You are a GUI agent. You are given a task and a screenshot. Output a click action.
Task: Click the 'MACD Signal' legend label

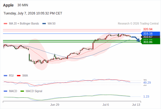[34, 91]
